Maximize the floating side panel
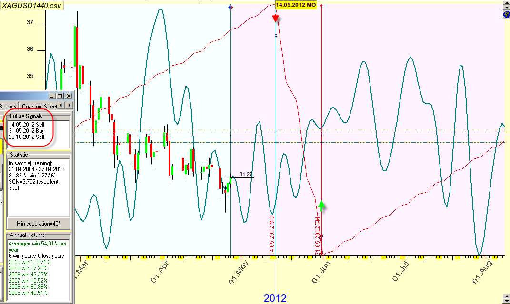510x304 pixels. click(60, 96)
